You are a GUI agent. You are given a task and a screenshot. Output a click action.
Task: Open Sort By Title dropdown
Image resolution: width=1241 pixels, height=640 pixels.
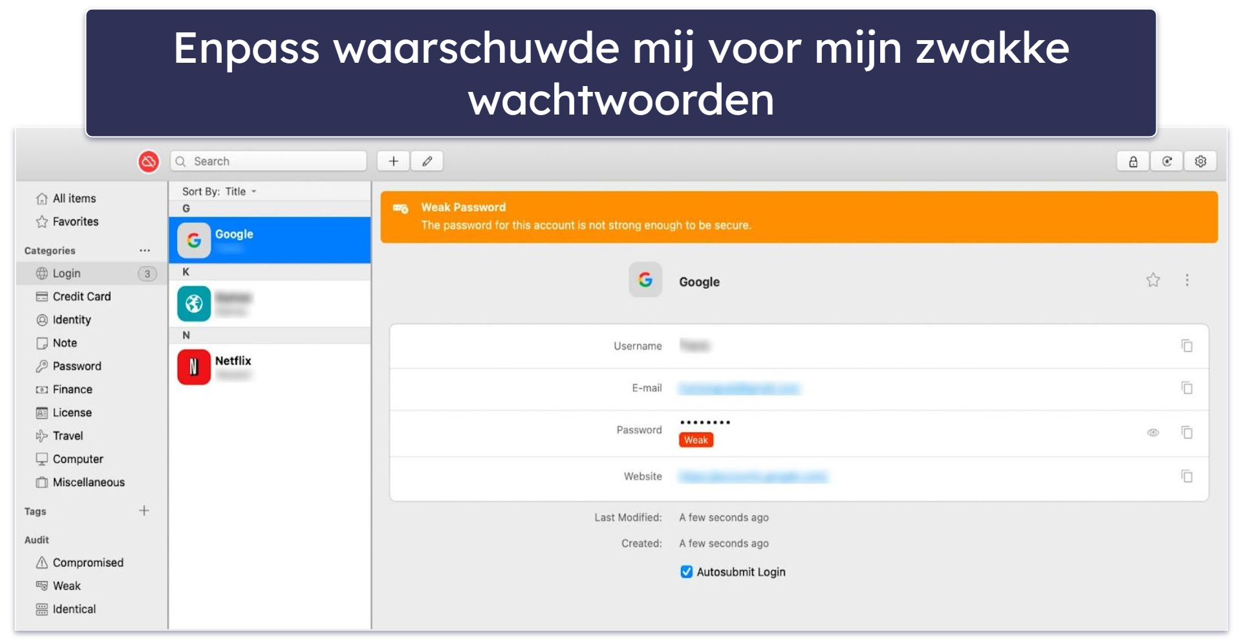click(219, 192)
